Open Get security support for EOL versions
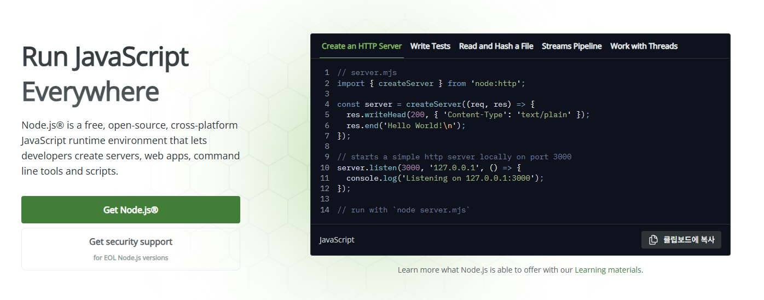764x300 pixels. click(131, 249)
